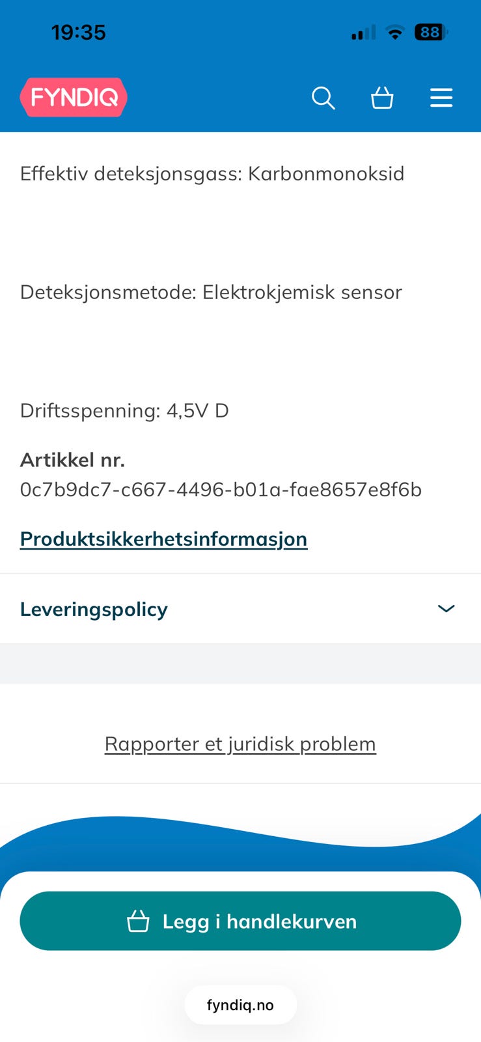Tap the cellular signal bars icon
This screenshot has width=481, height=1042.
363,32
